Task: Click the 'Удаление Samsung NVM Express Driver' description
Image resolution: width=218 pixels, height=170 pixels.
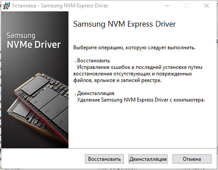Action: (x=141, y=100)
